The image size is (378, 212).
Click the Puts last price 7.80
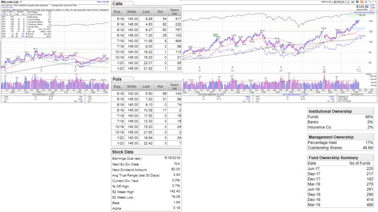click(149, 99)
